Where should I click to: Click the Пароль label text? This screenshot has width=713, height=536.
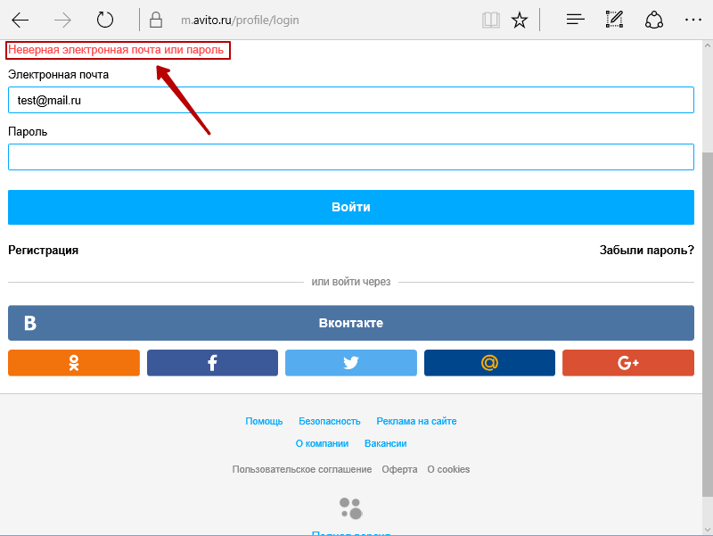coord(28,132)
